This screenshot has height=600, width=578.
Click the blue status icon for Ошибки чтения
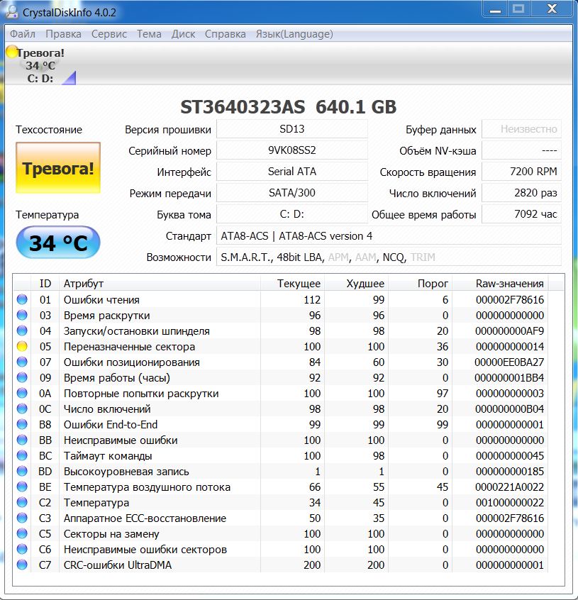[22, 299]
